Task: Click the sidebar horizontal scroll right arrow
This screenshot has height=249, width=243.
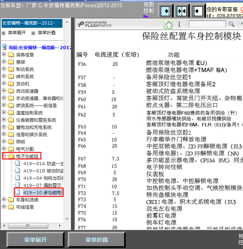Action: (x=60, y=226)
